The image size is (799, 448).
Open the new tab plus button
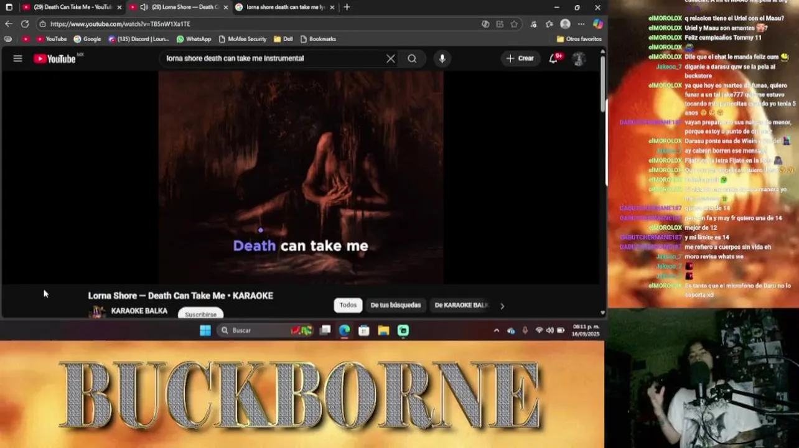coord(347,7)
